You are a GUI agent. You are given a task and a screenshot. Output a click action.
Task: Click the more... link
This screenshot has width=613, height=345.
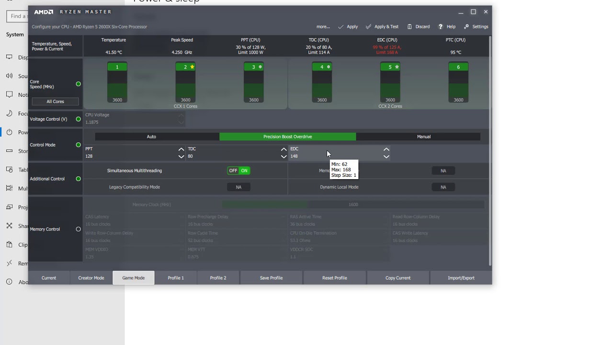click(x=323, y=27)
